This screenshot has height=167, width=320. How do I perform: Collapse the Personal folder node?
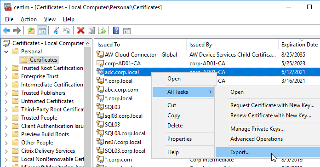(x=6, y=52)
